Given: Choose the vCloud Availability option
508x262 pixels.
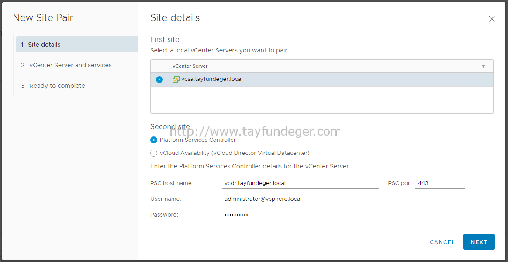Looking at the screenshot, I should (x=154, y=153).
